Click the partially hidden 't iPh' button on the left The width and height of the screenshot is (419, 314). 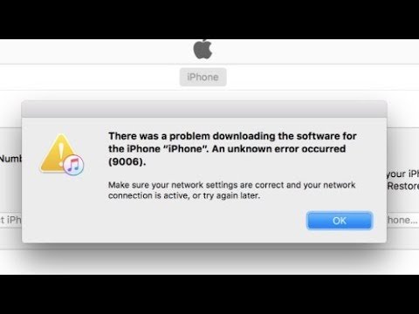tap(10, 220)
